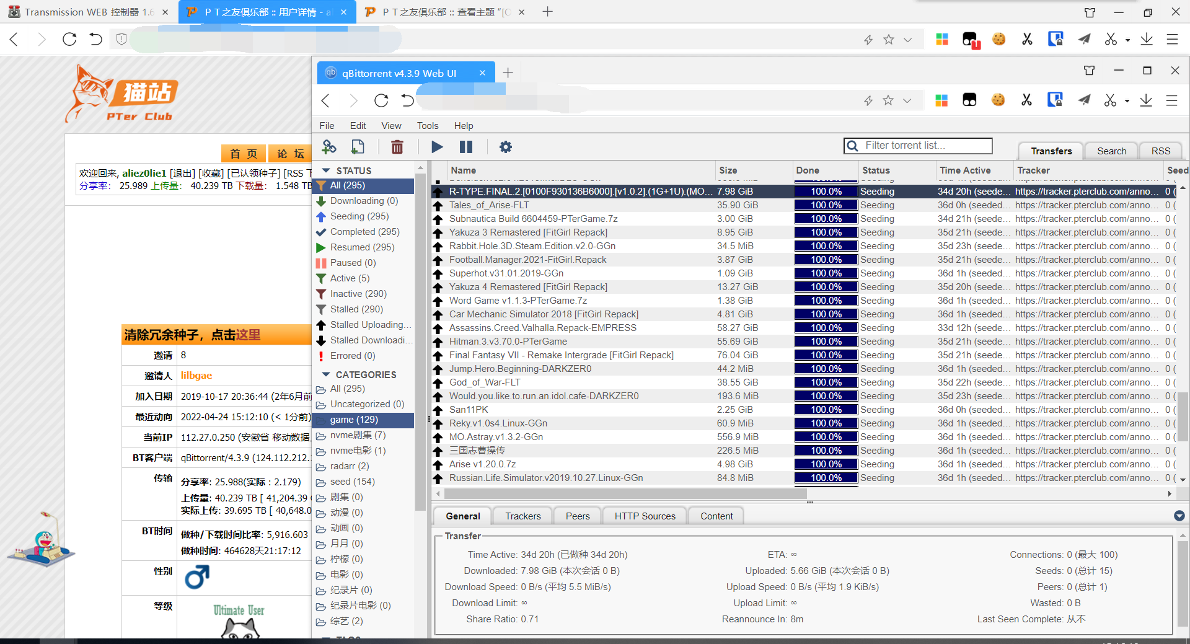The width and height of the screenshot is (1190, 644).
Task: Click the colorful grid apps icon in back browser
Action: pos(942,39)
